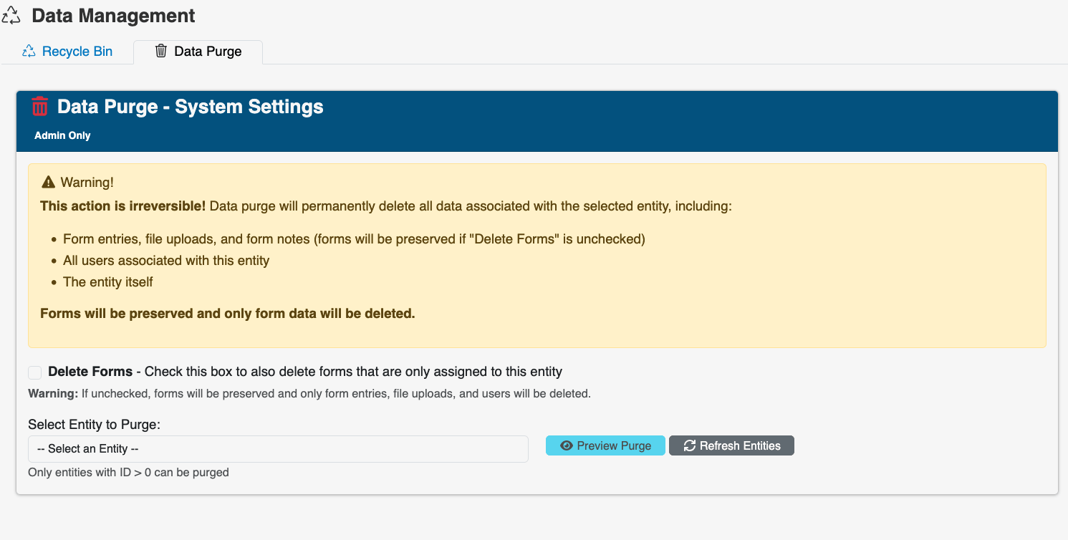Screen dimensions: 1068x540
Task: Click the Select Entity to Purge label
Action: (94, 425)
